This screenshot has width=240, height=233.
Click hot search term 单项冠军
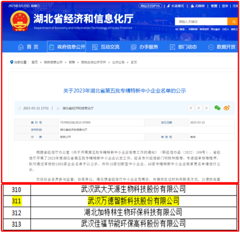(x=204, y=29)
